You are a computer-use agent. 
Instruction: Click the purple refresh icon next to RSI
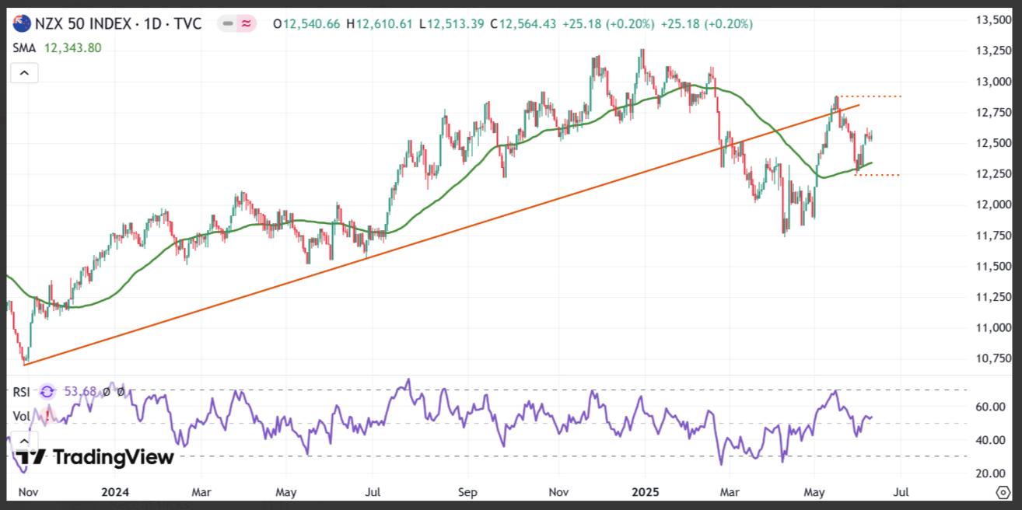pyautogui.click(x=47, y=392)
